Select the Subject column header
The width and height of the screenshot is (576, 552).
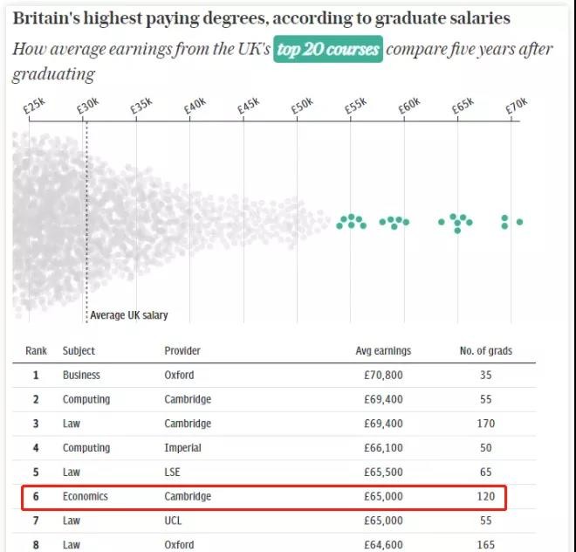click(79, 351)
